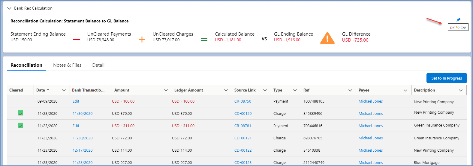Open source link CR-08750
Screen dimensions: 473x166
coord(243,101)
